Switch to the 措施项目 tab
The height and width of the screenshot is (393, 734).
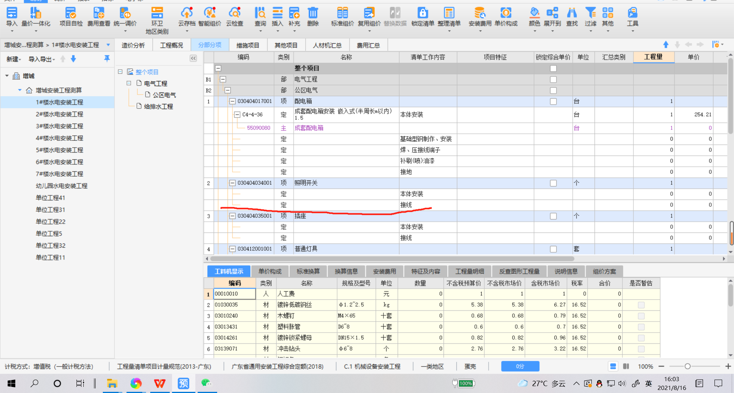pyautogui.click(x=248, y=45)
